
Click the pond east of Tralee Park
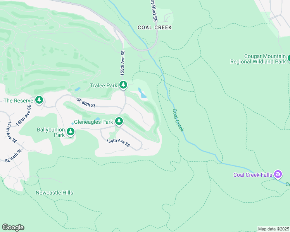click(142, 93)
